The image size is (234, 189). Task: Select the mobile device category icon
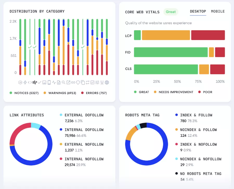(x=49, y=82)
